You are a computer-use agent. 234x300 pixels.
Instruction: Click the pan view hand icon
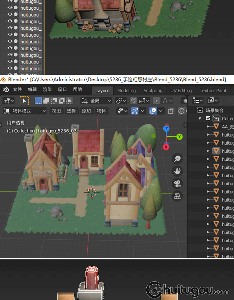(x=177, y=171)
